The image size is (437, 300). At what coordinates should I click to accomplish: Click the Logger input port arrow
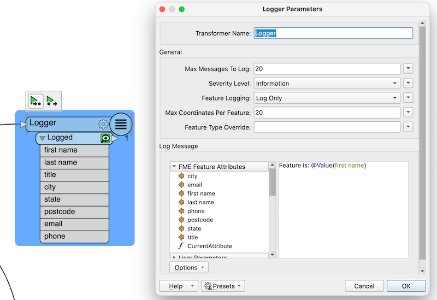(x=23, y=124)
